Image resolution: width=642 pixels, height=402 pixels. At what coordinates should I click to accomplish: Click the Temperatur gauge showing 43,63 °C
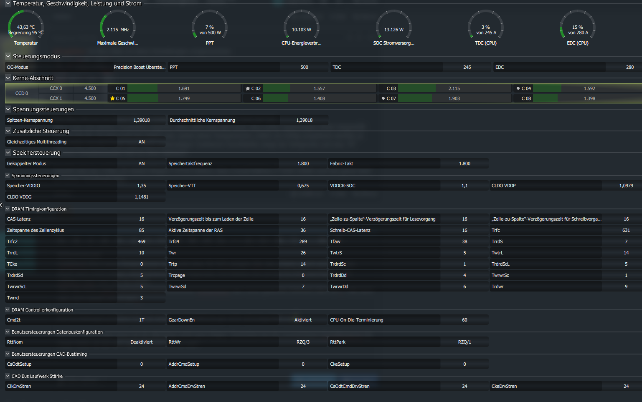(x=26, y=28)
